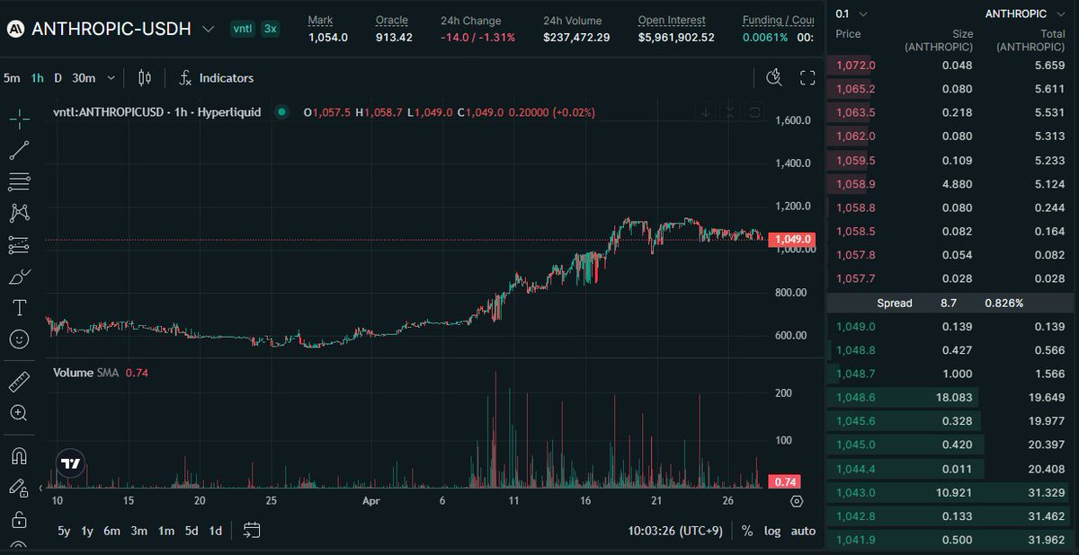1079x555 pixels.
Task: Set chart range to 1y
Action: [87, 531]
